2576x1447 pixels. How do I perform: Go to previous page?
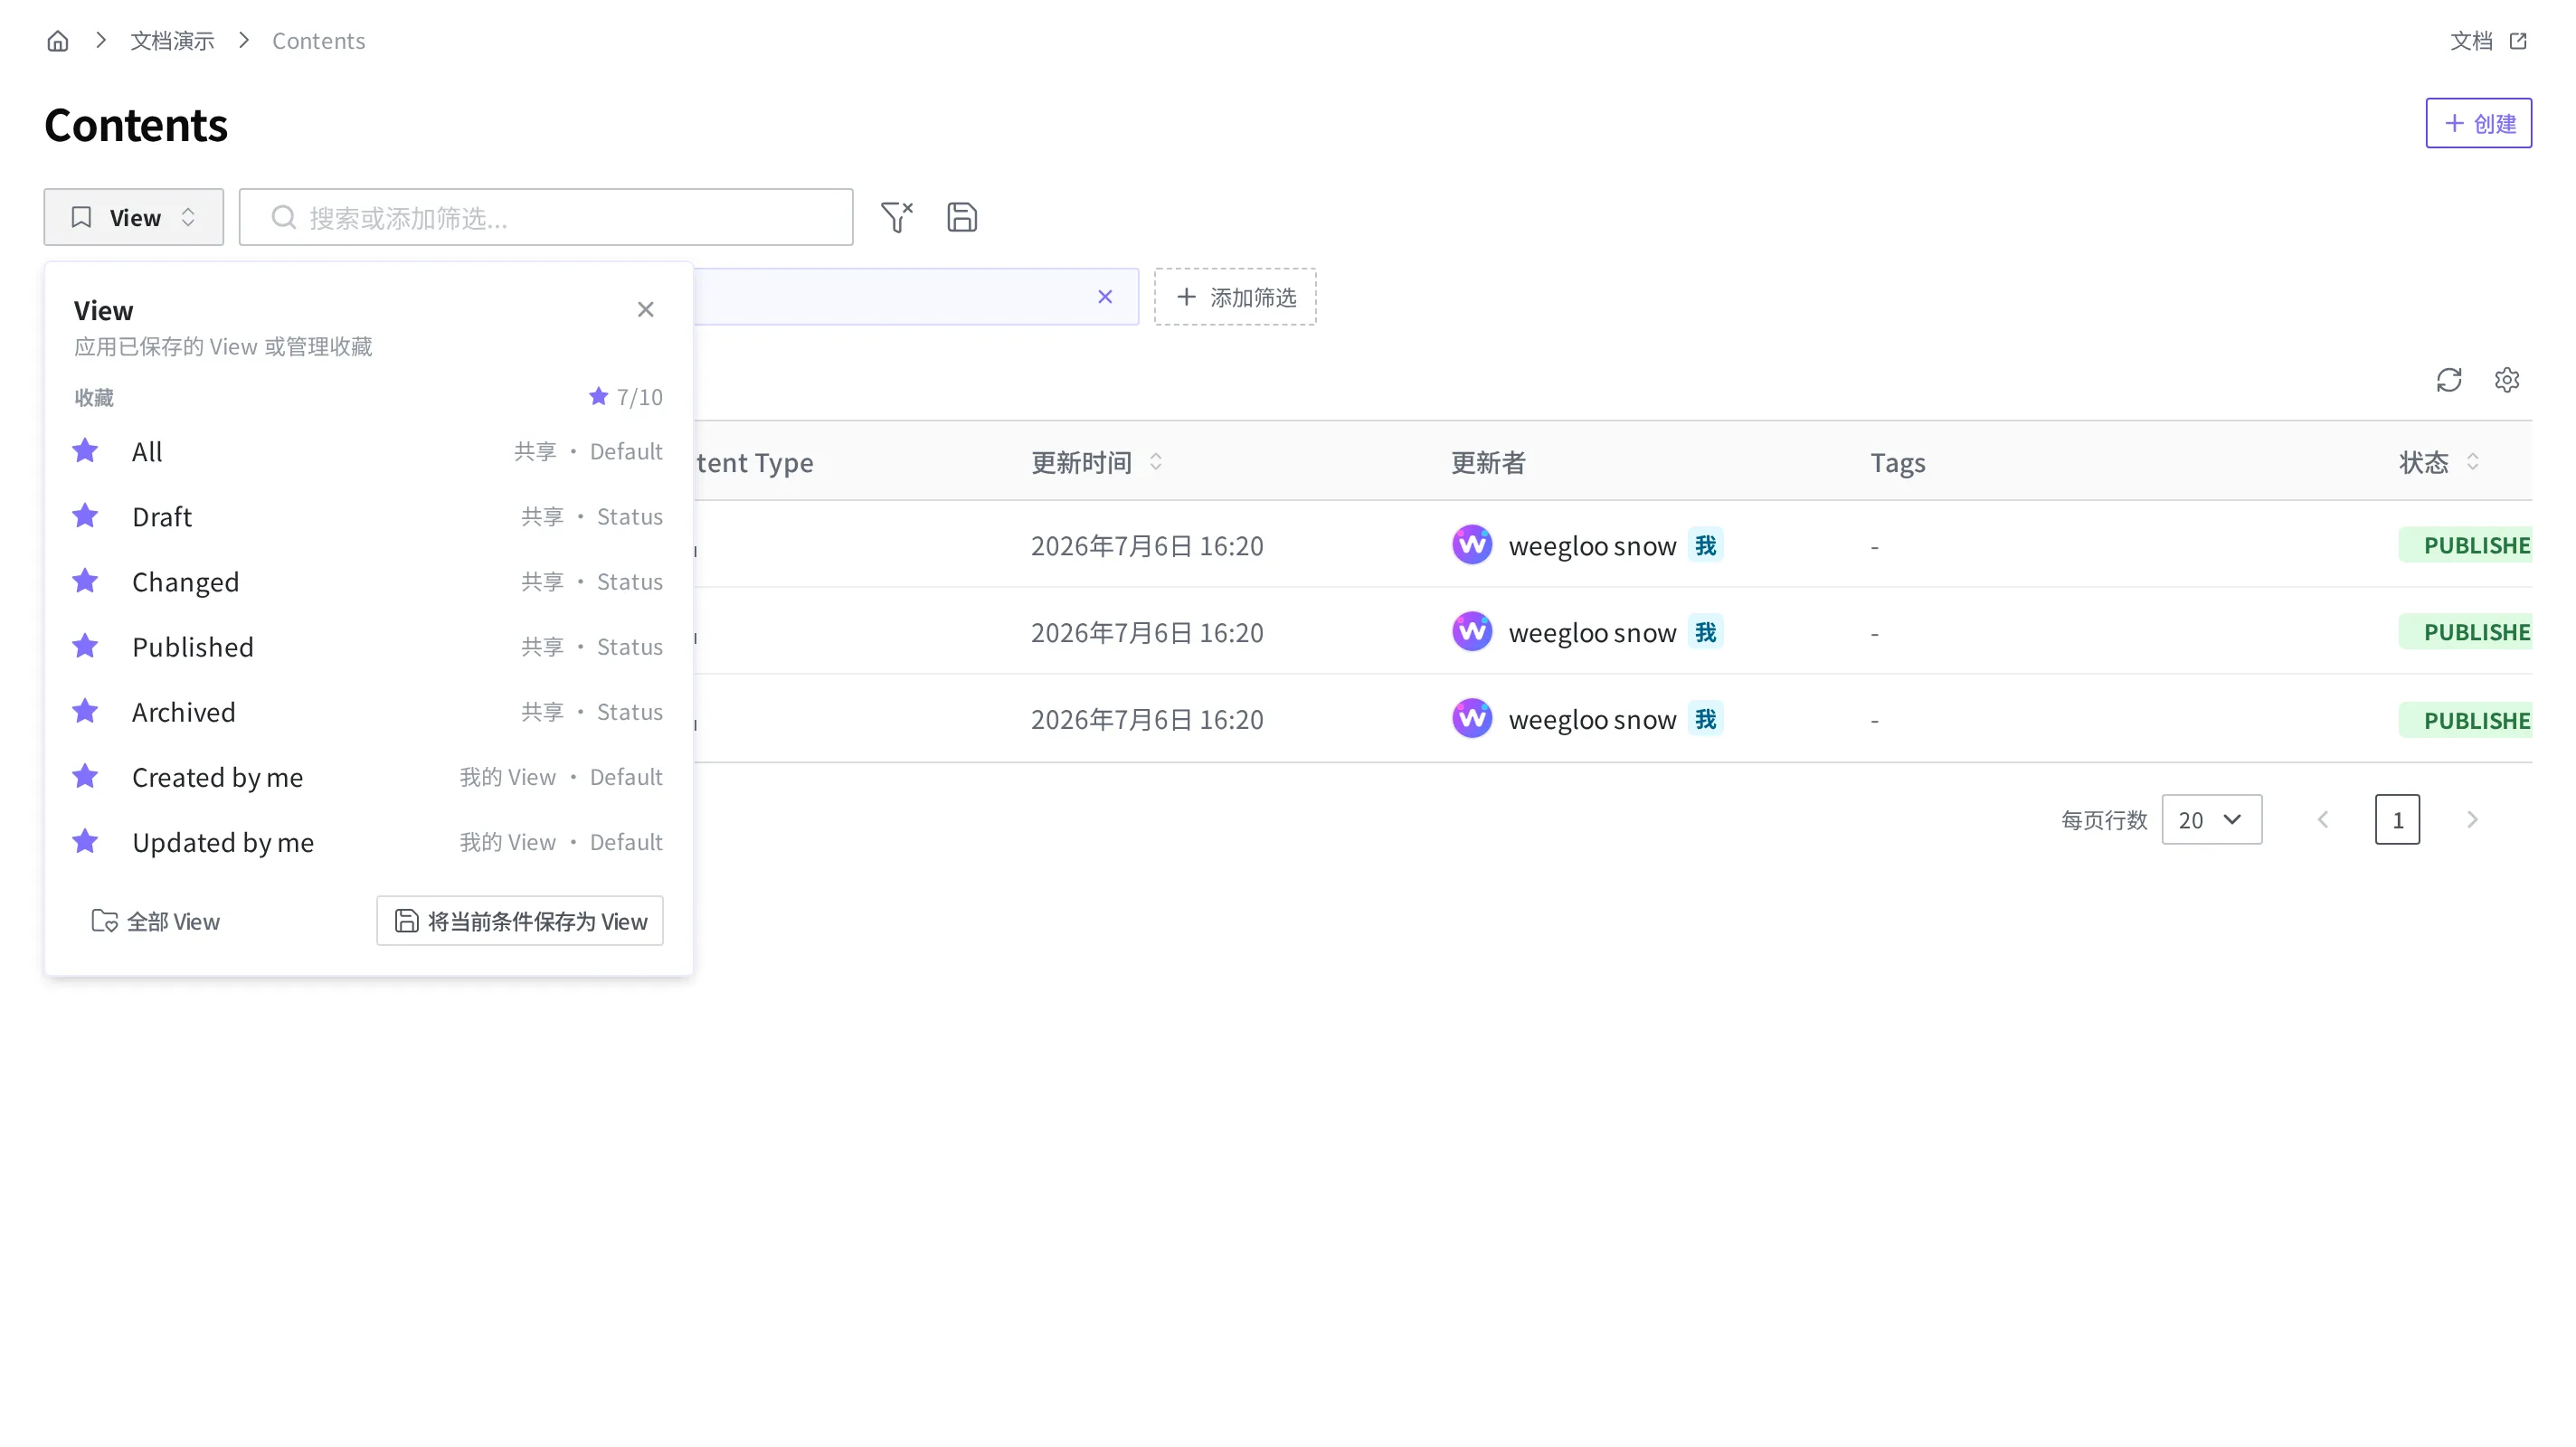2323,820
